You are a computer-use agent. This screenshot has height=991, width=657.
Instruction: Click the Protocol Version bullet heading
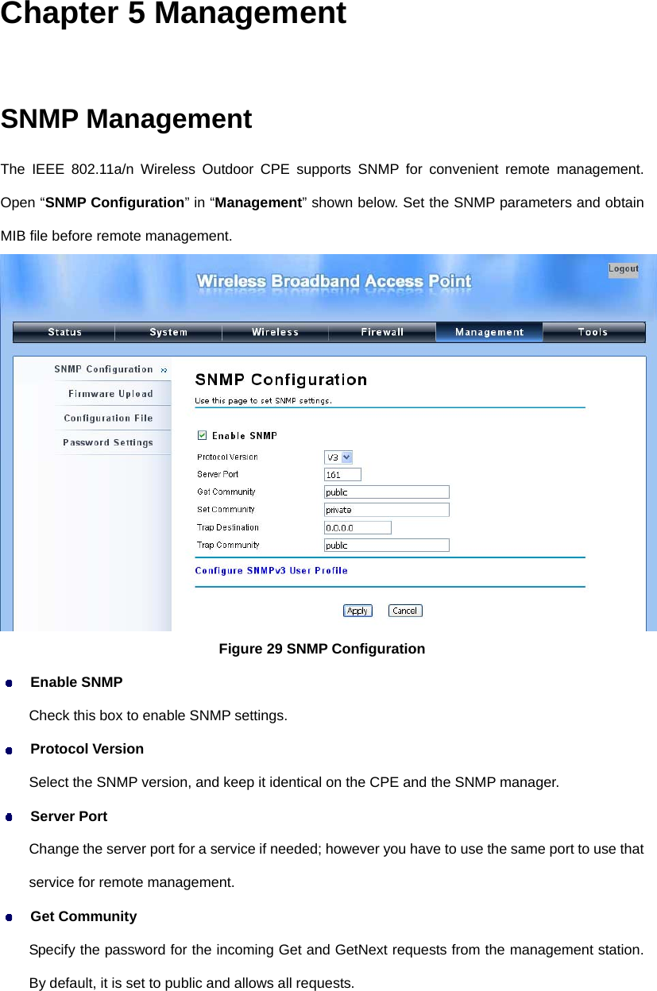click(87, 749)
